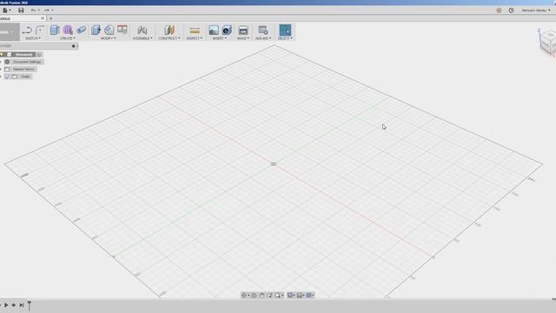556x313 pixels.
Task: Open the MAKE dropdown menu
Action: click(243, 38)
